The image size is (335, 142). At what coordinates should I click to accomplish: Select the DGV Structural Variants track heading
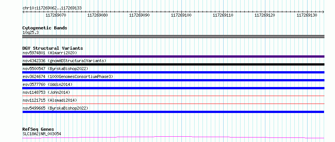click(53, 48)
